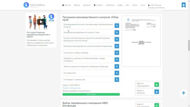The height and width of the screenshot is (107, 190).
Task: Click the LINCO Platform logo icon
Action: (26, 5)
